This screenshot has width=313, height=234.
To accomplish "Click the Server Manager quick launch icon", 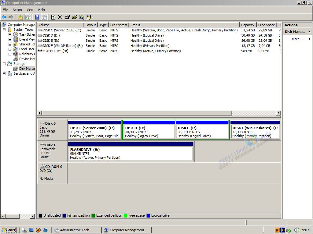I will (24, 230).
